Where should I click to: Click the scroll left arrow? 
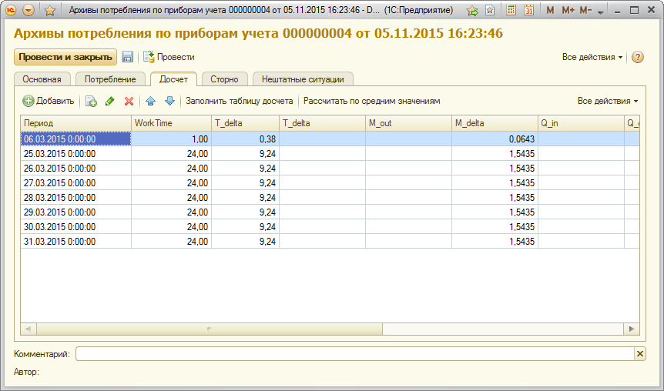pyautogui.click(x=29, y=329)
